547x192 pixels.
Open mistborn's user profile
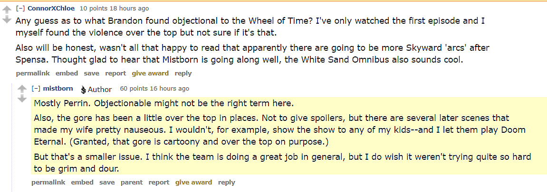tap(58, 89)
